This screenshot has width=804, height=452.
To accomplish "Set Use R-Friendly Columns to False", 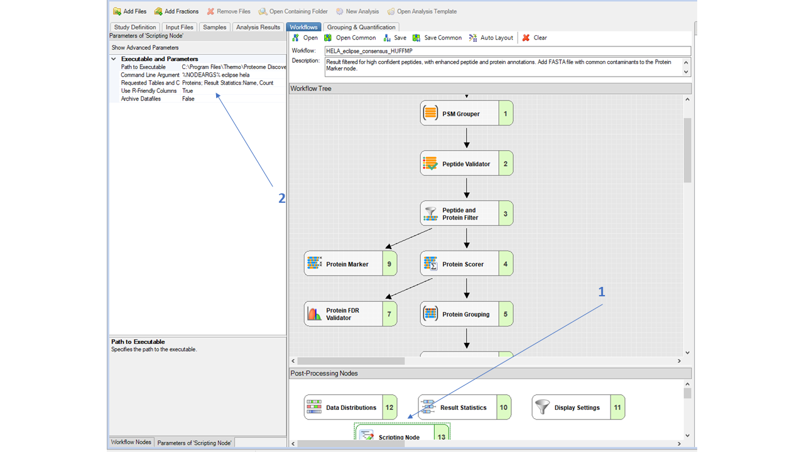I will (188, 90).
